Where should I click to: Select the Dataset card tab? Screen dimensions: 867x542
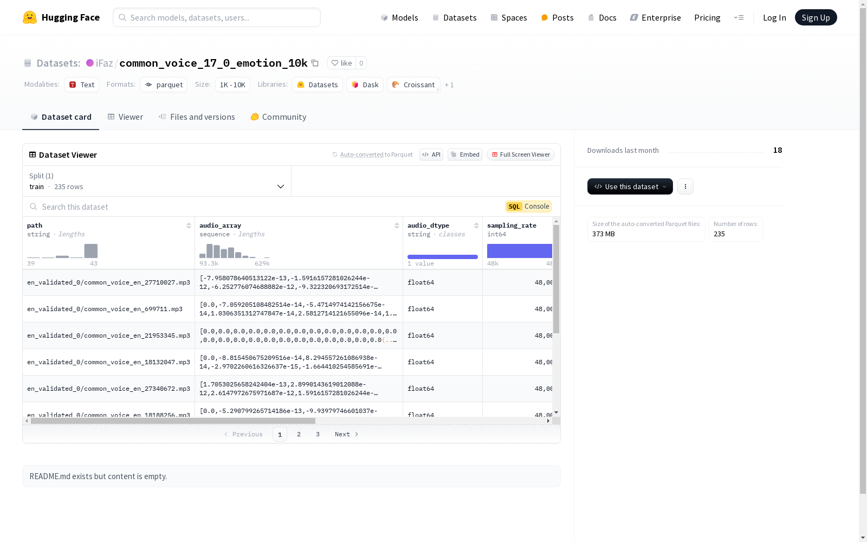pyautogui.click(x=61, y=117)
